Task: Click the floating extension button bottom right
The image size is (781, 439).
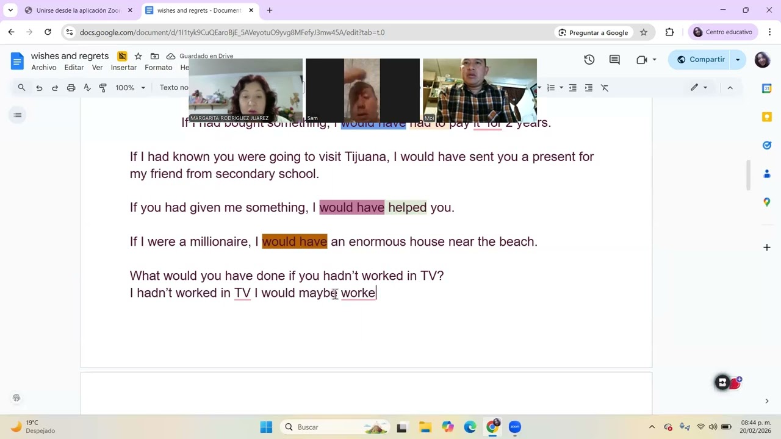Action: 722,383
